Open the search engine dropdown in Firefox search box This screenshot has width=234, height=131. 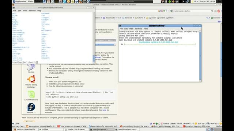(x=171, y=11)
